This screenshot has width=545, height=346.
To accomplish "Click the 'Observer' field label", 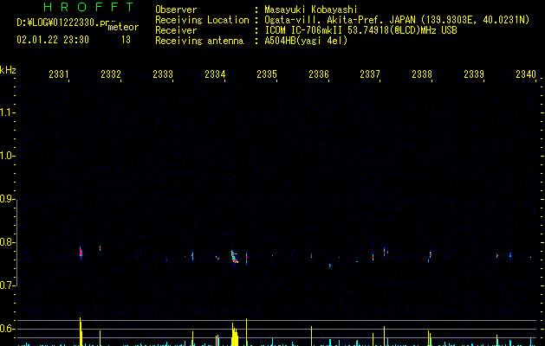I will (x=176, y=10).
